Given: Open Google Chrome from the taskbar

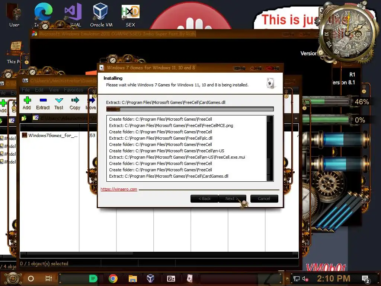Looking at the screenshot, I should point(113,279).
